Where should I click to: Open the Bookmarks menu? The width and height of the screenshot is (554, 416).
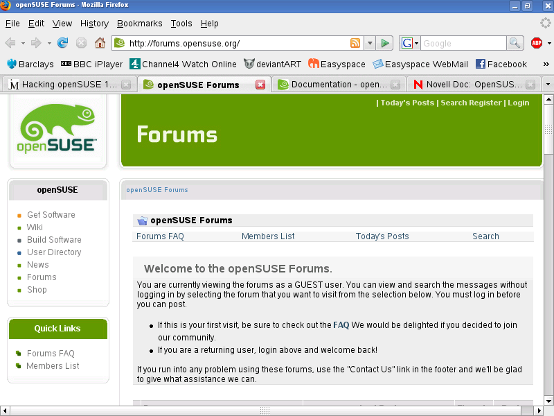140,24
